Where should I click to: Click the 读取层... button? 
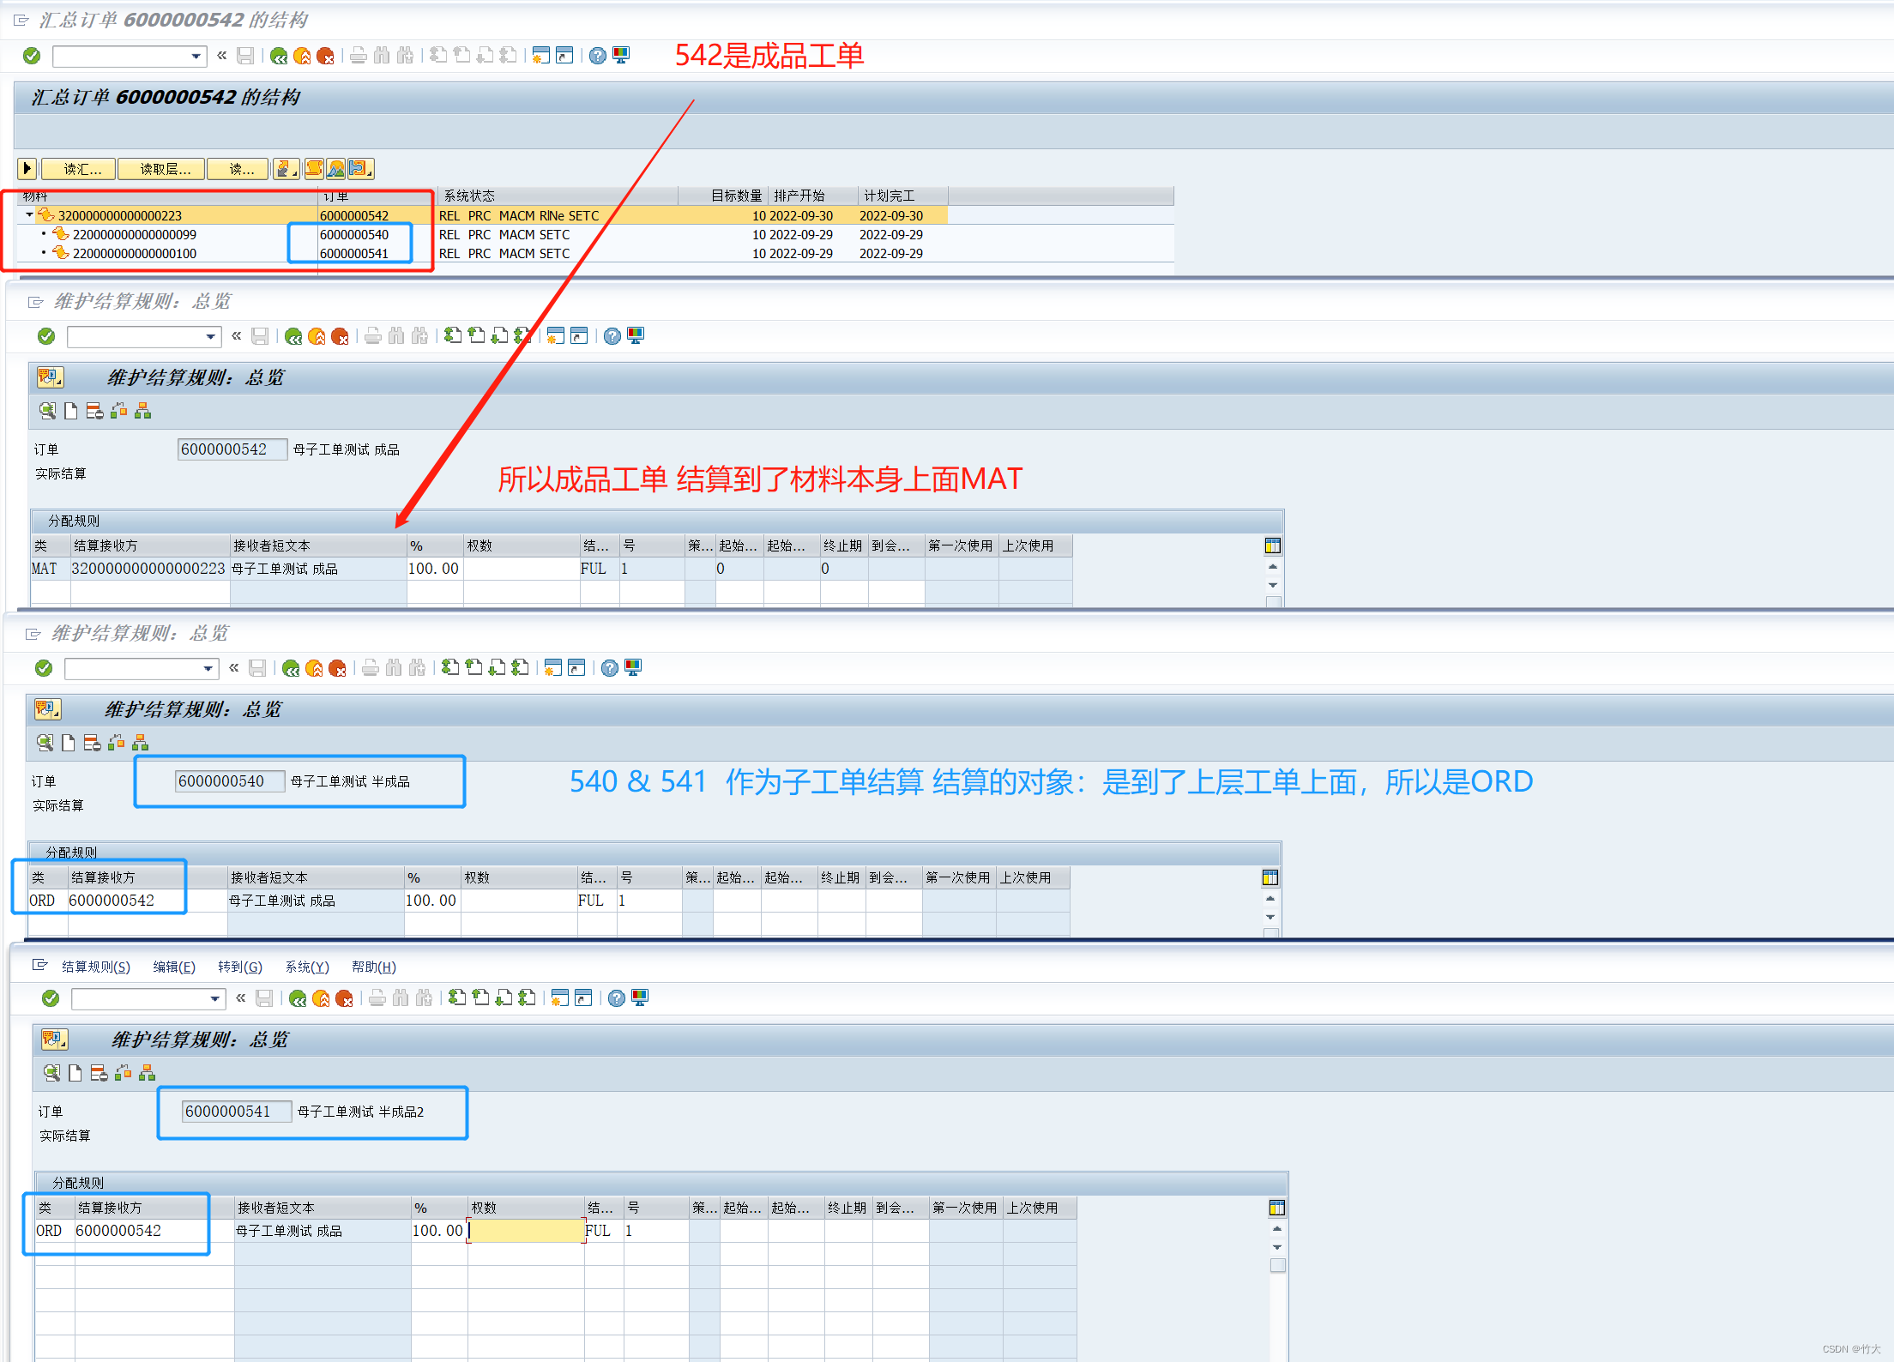click(x=161, y=169)
